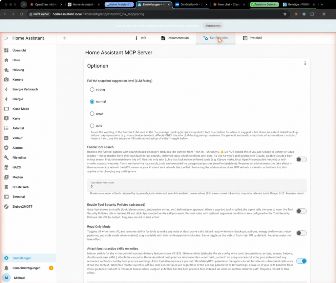Open the Kamera sidebar icon
The height and width of the screenshot is (283, 336).
6,80
